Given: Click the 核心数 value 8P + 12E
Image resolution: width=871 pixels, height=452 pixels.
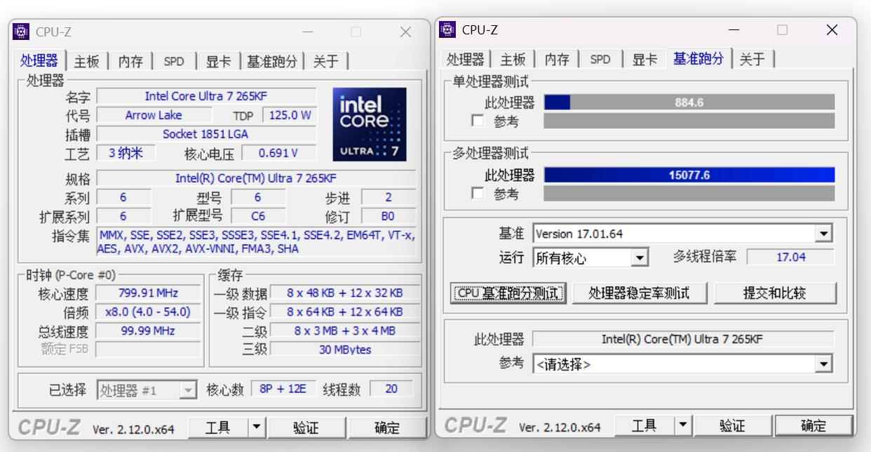Looking at the screenshot, I should click(x=282, y=389).
